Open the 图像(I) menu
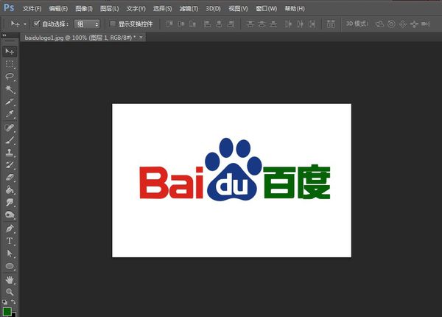 point(84,9)
